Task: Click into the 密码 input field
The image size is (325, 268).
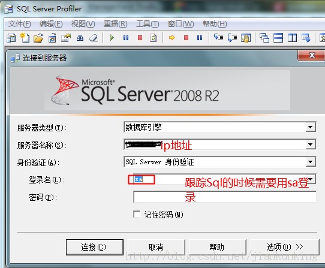Action: 225,197
